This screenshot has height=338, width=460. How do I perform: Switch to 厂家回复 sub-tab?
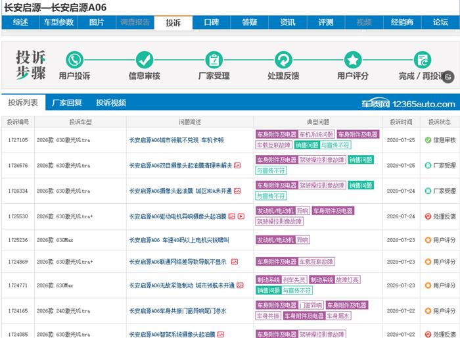point(67,103)
